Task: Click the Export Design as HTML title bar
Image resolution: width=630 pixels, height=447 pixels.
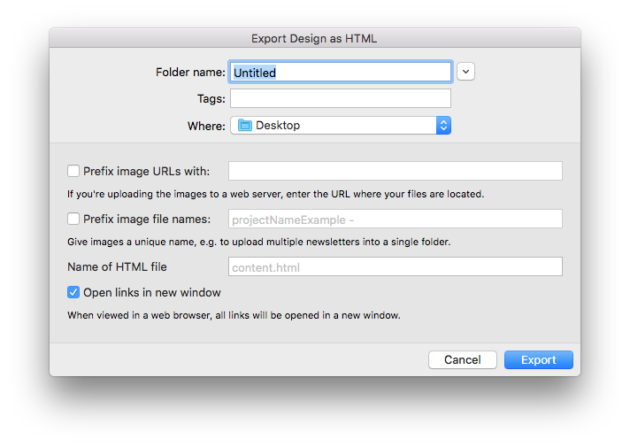Action: [315, 39]
